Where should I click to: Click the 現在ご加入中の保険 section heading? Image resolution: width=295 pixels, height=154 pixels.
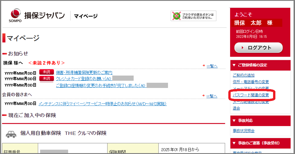point(32,115)
